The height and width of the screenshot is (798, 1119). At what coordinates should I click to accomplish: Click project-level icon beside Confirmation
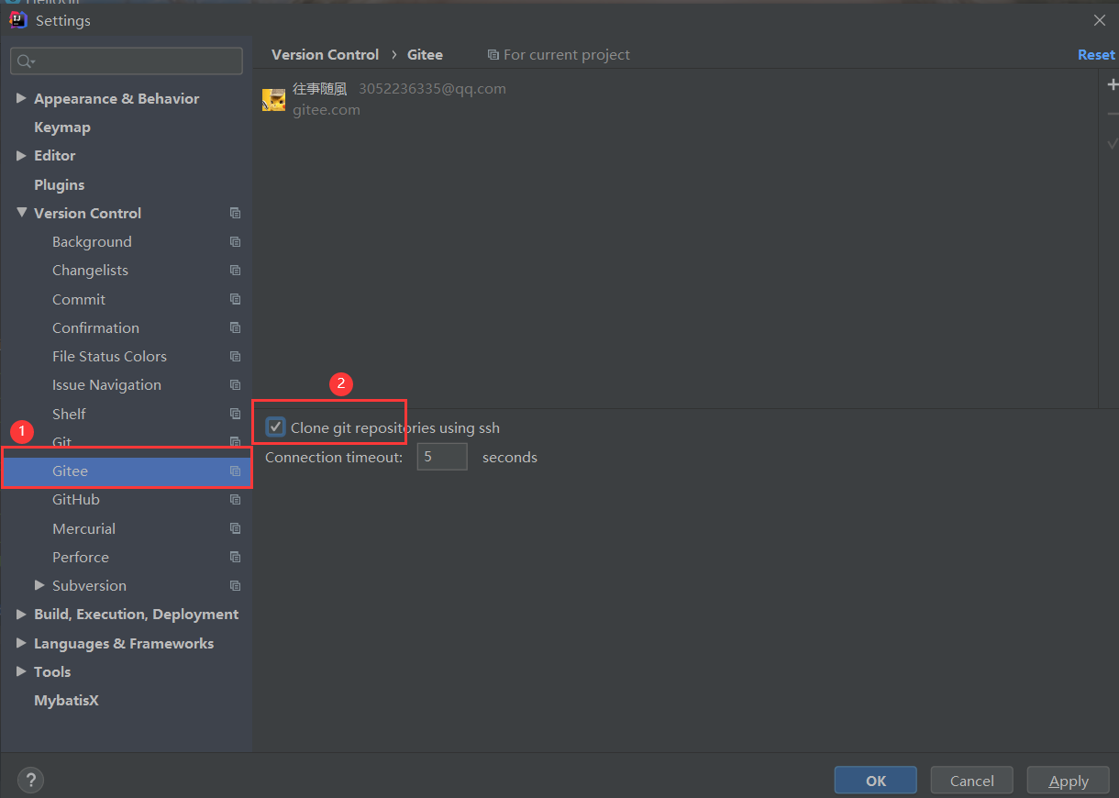235,327
